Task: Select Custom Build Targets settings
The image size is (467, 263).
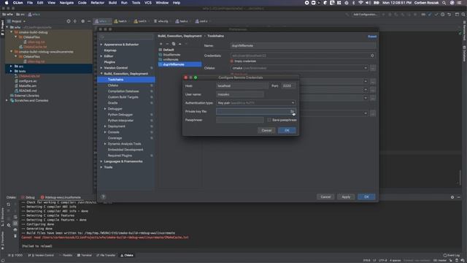Action: tap(123, 97)
